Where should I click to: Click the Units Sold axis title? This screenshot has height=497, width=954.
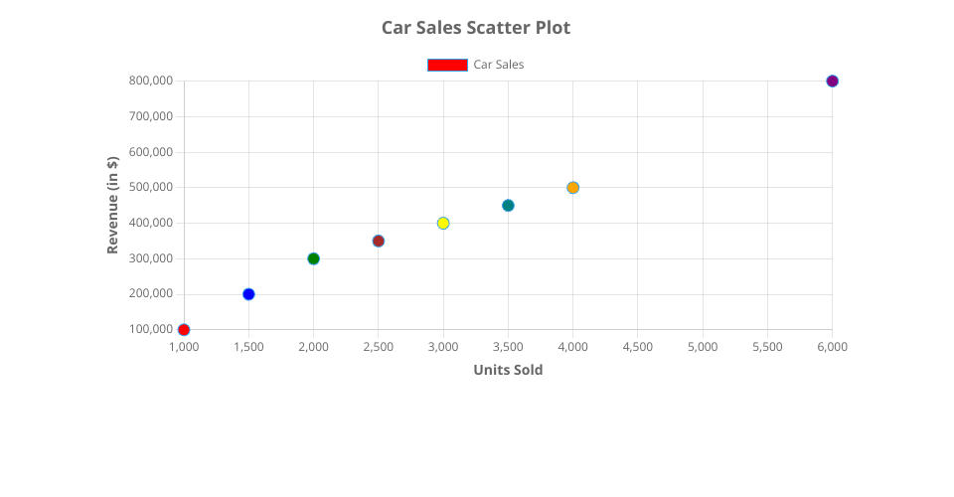508,370
